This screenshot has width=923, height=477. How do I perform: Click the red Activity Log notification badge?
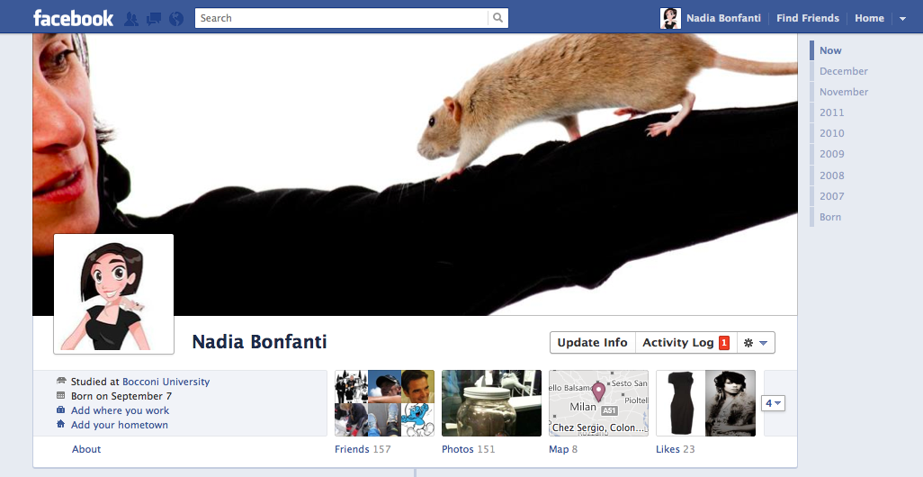pos(724,343)
